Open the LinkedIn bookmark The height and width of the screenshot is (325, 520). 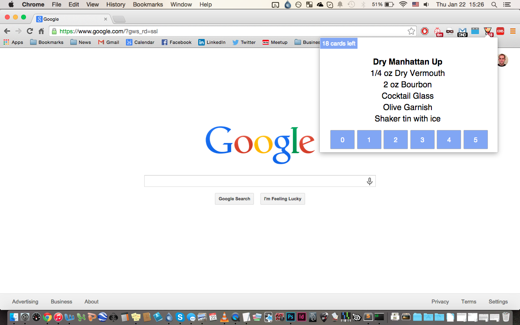(212, 42)
